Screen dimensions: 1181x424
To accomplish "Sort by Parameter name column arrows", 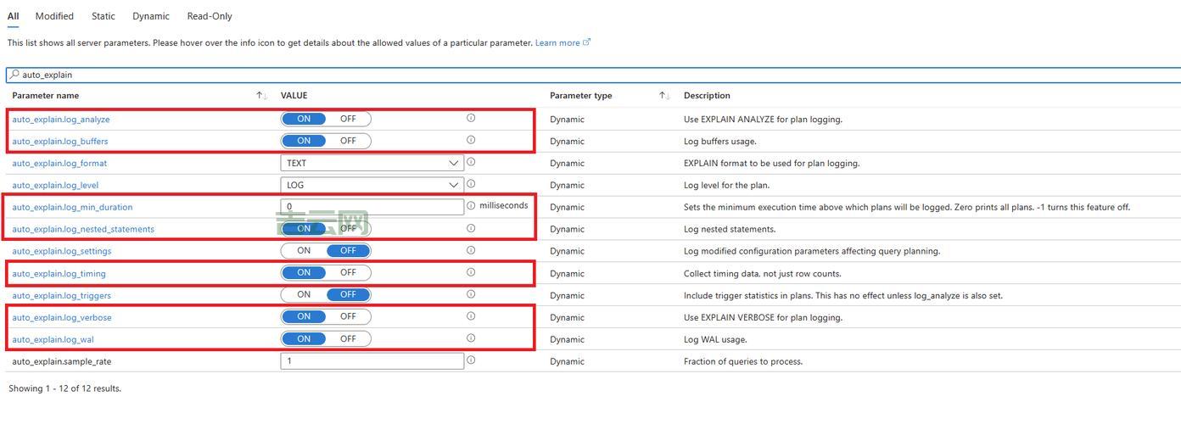I will click(x=261, y=96).
